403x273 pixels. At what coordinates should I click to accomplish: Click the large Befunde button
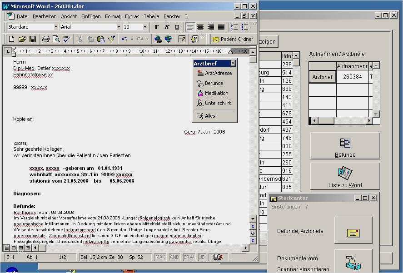pyautogui.click(x=345, y=146)
